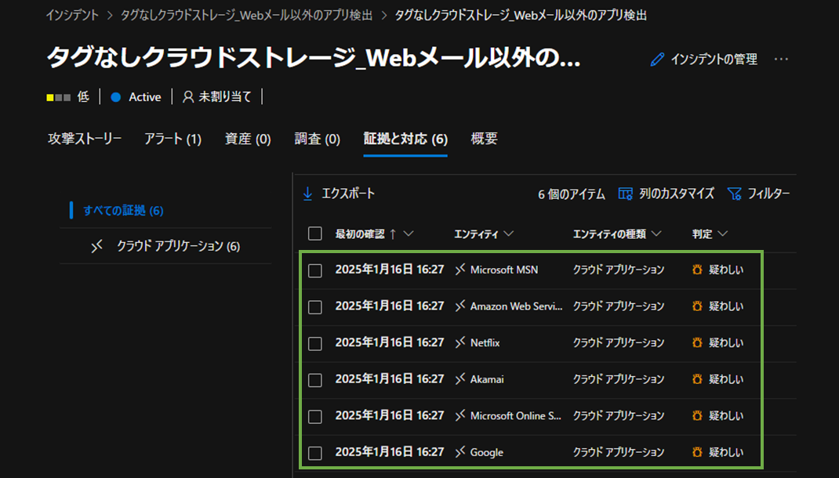Check the Microsoft Online S... row checkbox

[315, 417]
